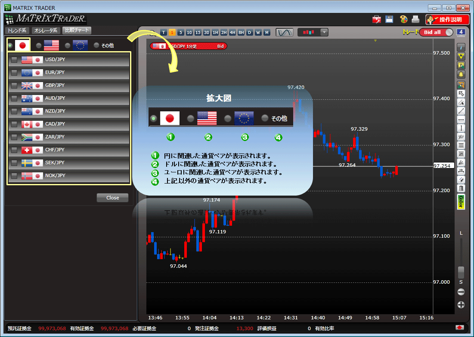This screenshot has width=474, height=337.
Task: Switch to the 比較チャート tab
Action: [x=77, y=30]
